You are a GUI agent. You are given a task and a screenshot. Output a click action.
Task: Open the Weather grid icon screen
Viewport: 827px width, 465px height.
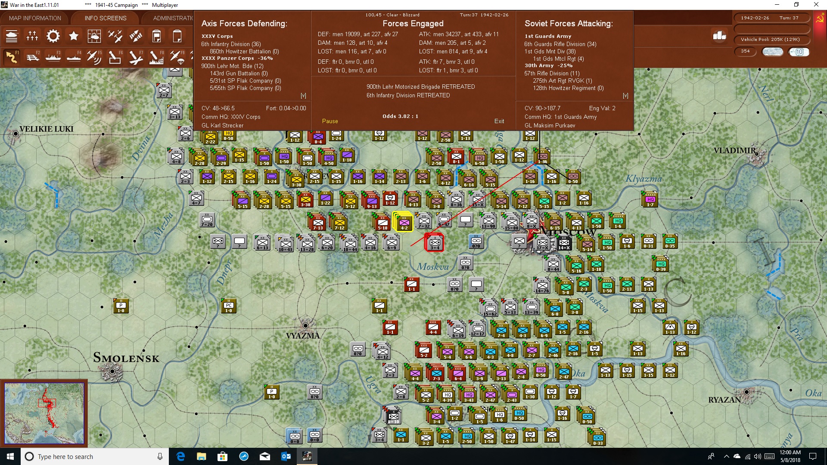tap(94, 36)
